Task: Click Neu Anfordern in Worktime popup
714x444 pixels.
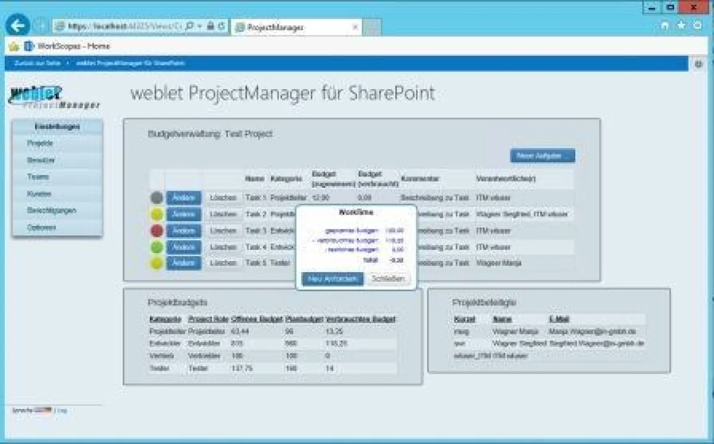Action: pyautogui.click(x=332, y=279)
